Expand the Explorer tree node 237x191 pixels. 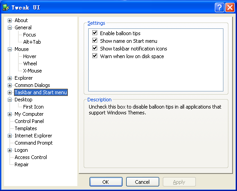(x=9, y=78)
